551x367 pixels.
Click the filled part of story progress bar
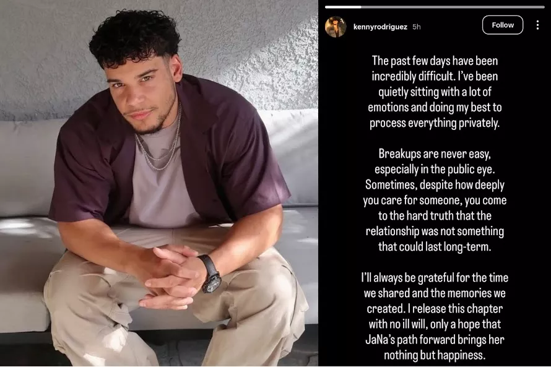pos(343,7)
